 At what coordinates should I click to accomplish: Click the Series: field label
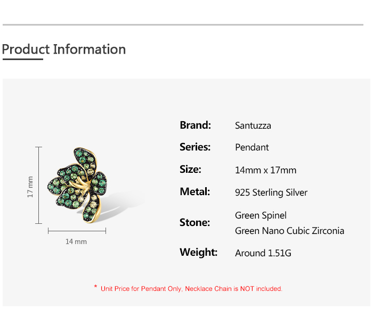(x=195, y=147)
